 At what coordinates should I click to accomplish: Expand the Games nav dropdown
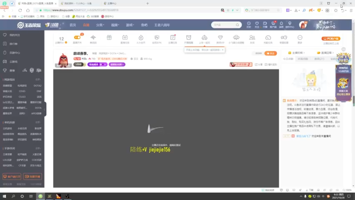[130, 25]
